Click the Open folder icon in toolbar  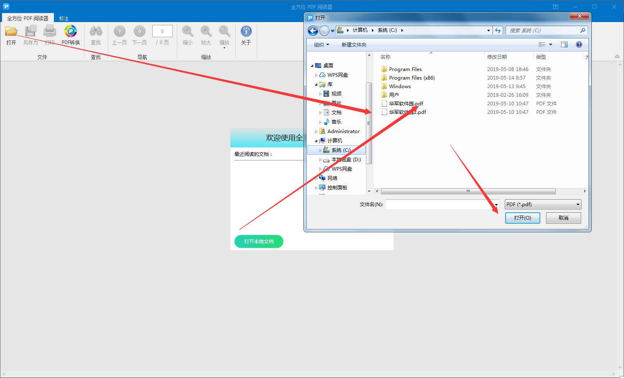11,31
